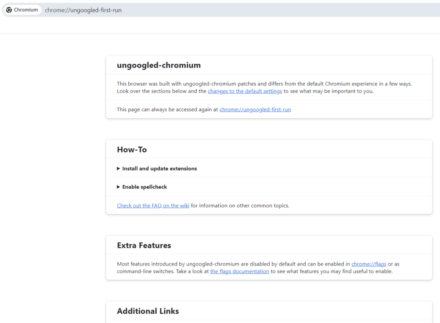
Task: Click the ungoogled-chromium card heading
Action: click(x=159, y=65)
